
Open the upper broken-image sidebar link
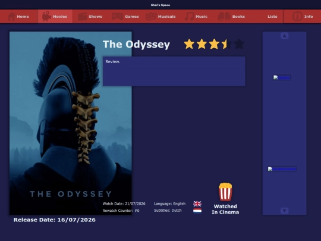point(282,77)
